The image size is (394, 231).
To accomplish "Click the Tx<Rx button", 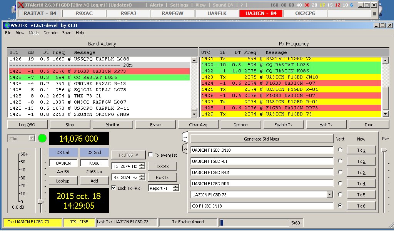I will (162, 166).
